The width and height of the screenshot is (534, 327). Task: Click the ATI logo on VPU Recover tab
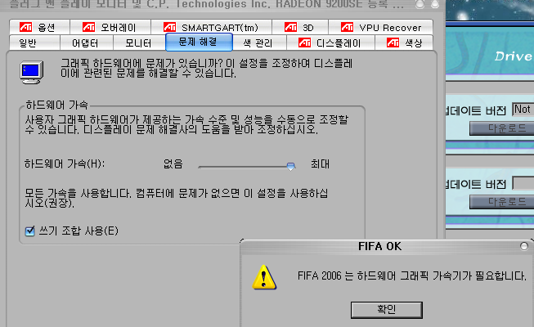pos(347,27)
